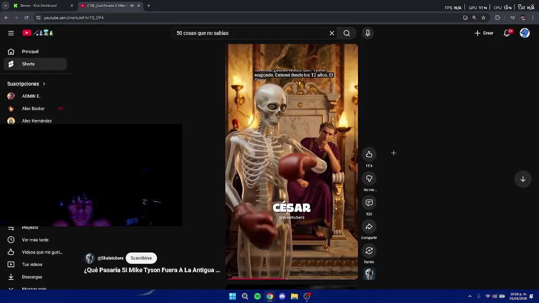Open the Alec Hernández subscription

point(35,121)
